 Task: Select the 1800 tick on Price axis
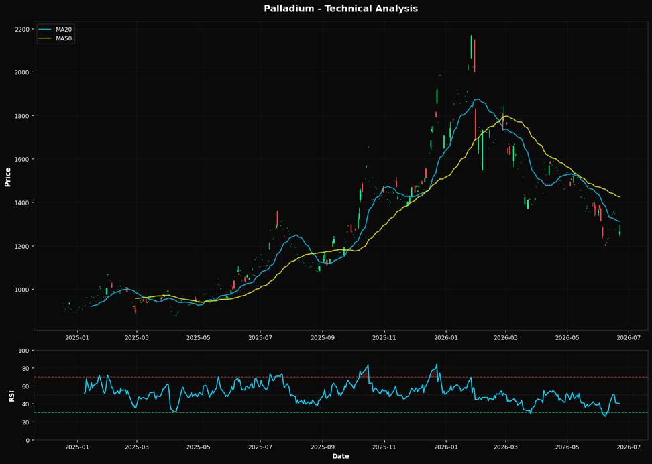pyautogui.click(x=23, y=116)
